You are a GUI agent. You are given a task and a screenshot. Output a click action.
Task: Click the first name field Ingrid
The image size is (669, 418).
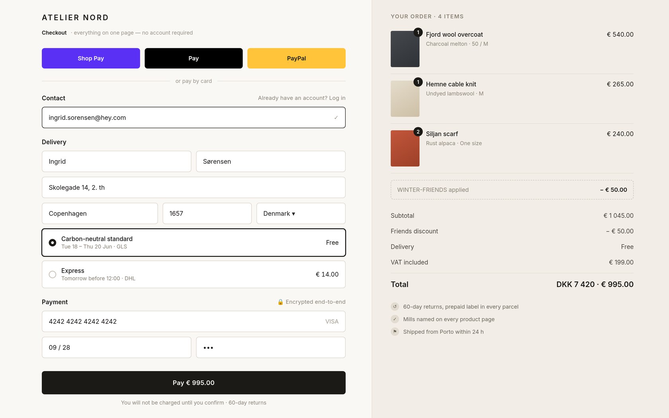pos(116,161)
